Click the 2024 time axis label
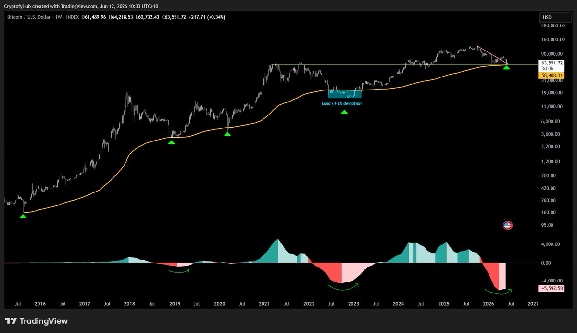Viewport: 577px width, 333px height. click(x=398, y=304)
